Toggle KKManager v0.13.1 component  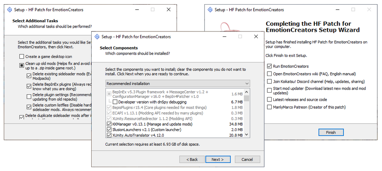[109, 124]
